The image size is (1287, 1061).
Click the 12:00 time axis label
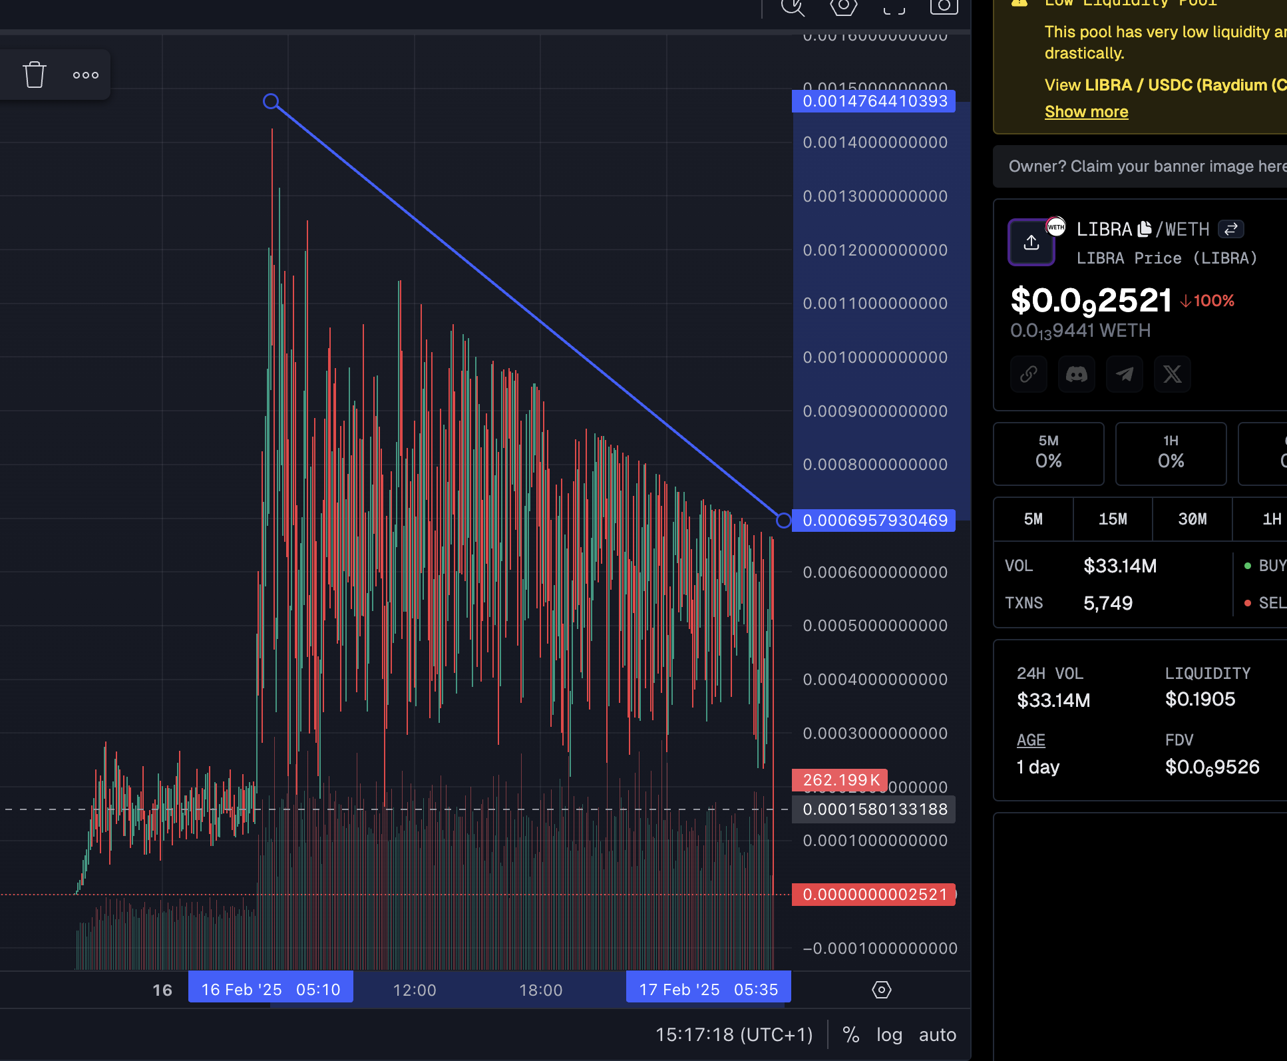point(415,990)
